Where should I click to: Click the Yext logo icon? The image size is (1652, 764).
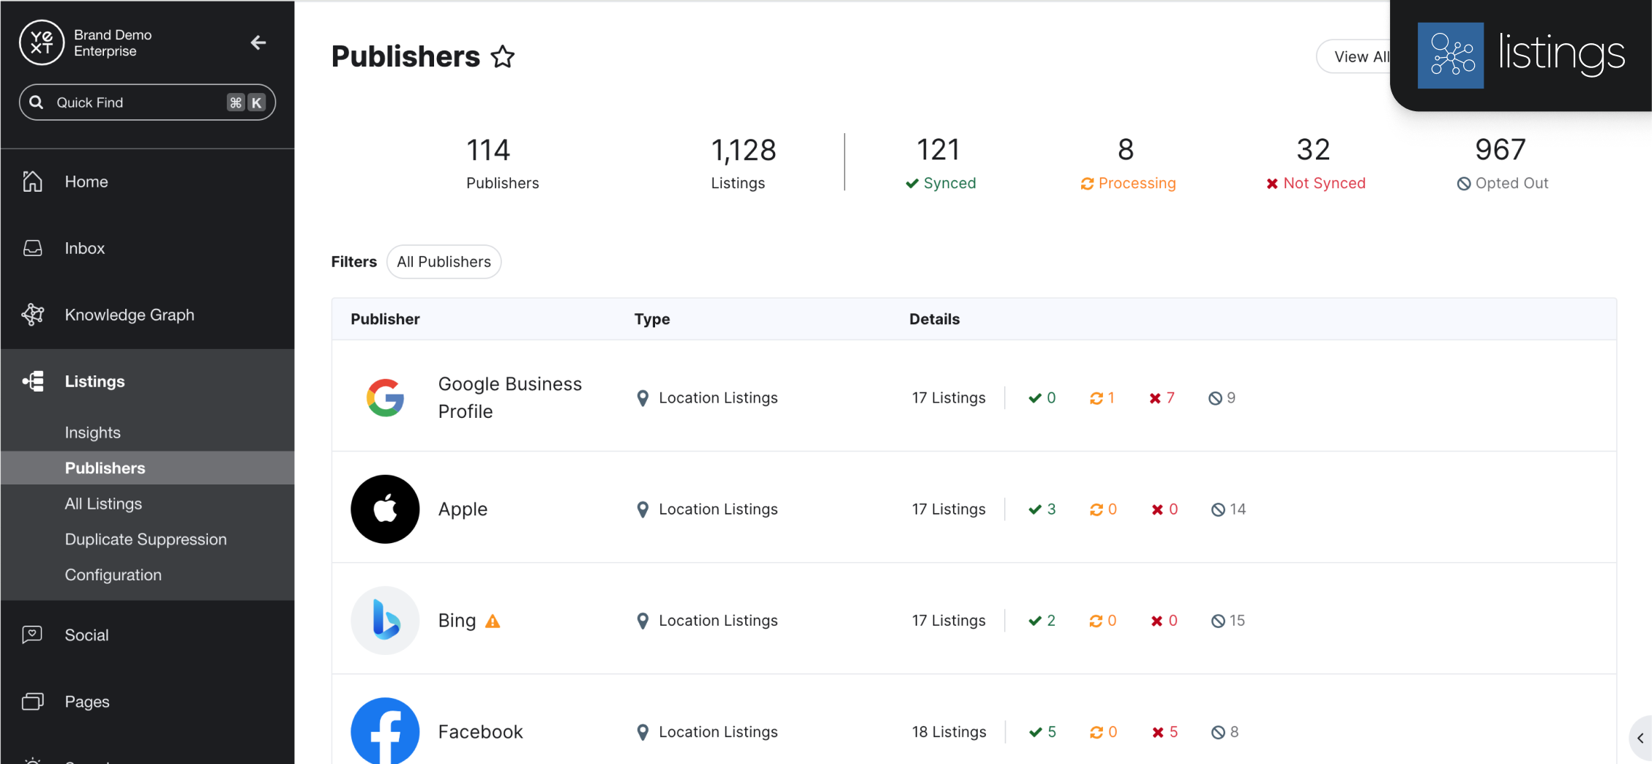41,42
